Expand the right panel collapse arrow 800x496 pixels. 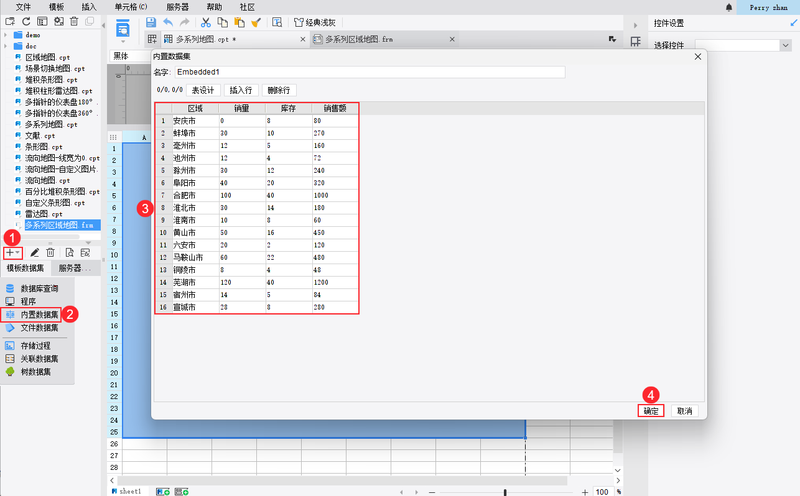pos(635,25)
